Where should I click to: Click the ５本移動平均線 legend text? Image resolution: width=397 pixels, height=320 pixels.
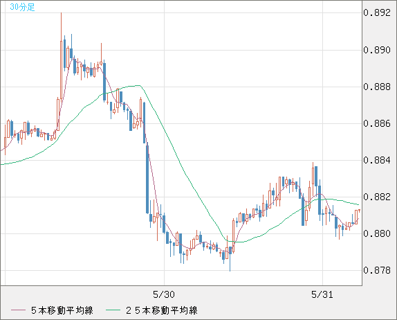coord(62,310)
